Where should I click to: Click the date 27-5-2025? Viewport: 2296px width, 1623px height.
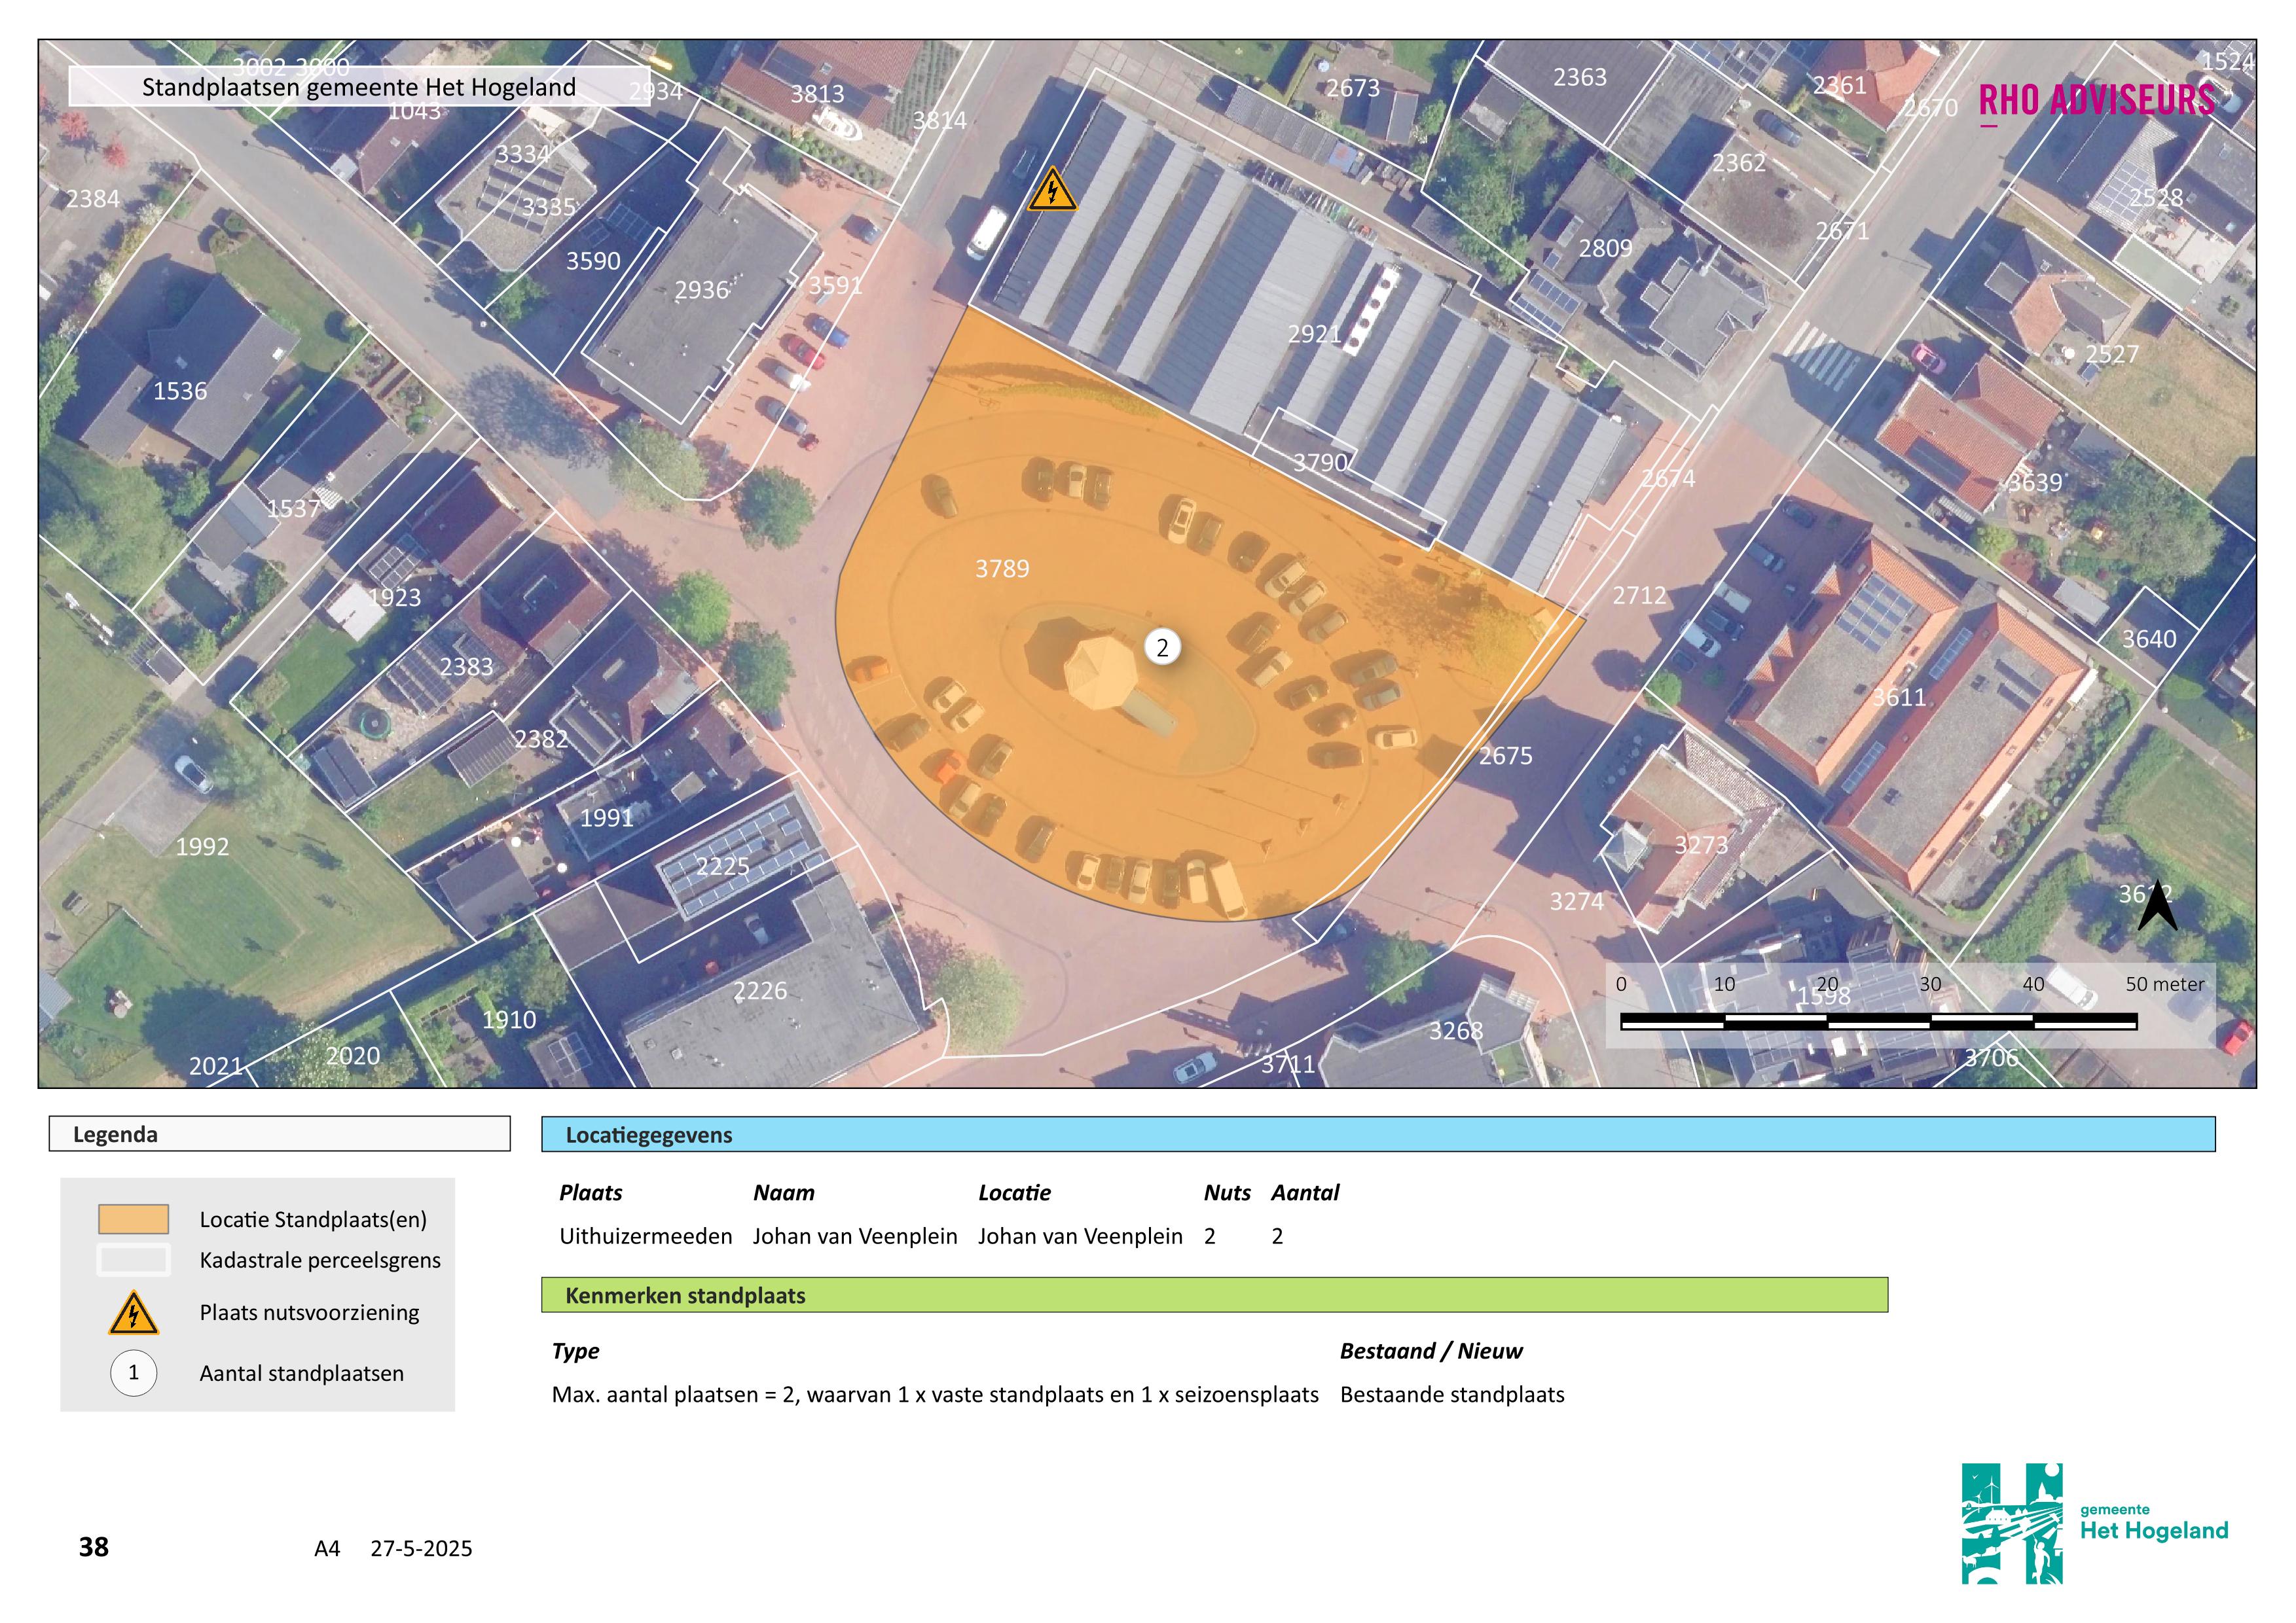tap(421, 1549)
